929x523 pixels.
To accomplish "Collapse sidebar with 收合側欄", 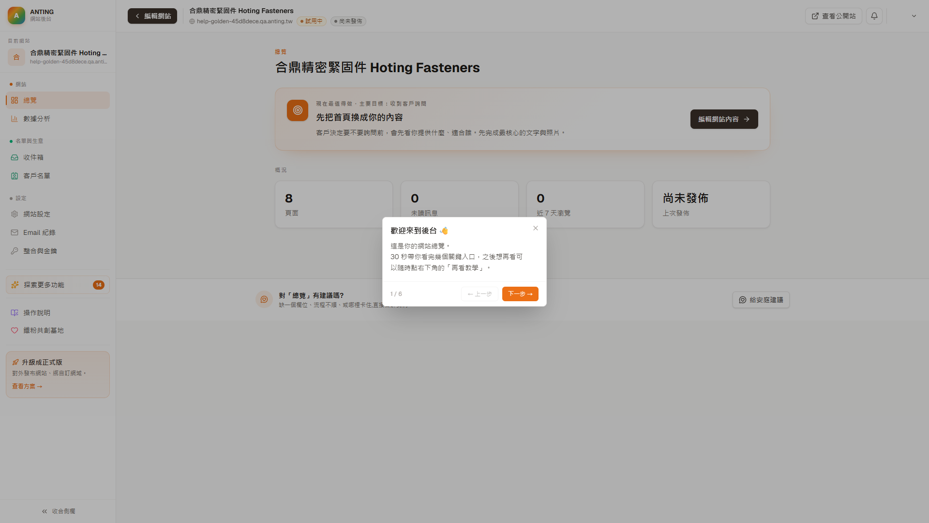I will [58, 511].
